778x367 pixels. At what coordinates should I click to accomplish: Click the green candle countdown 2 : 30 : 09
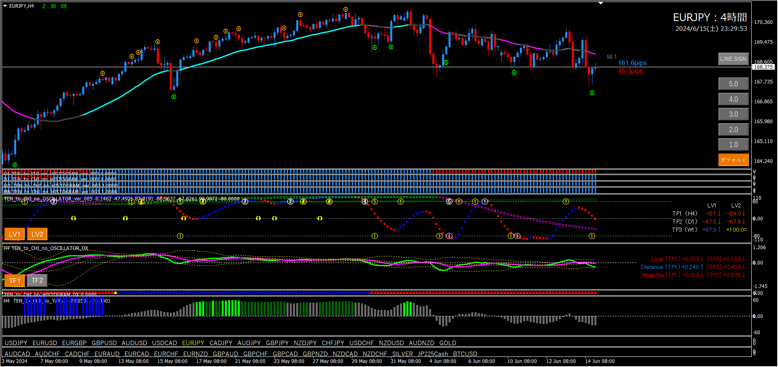coord(54,6)
